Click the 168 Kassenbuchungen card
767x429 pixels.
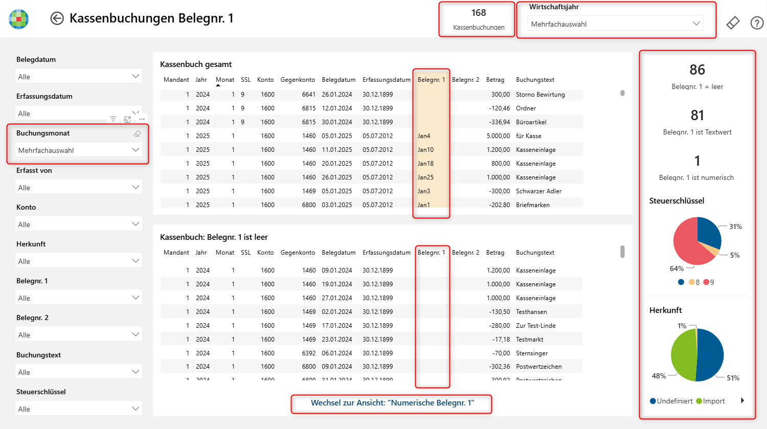pos(479,19)
